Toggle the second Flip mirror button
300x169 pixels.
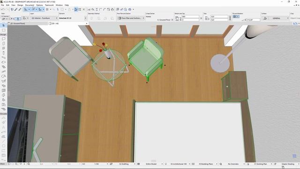[x=238, y=17]
